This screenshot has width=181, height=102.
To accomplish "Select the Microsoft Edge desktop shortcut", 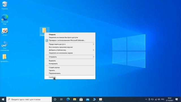I will (x=5, y=19).
